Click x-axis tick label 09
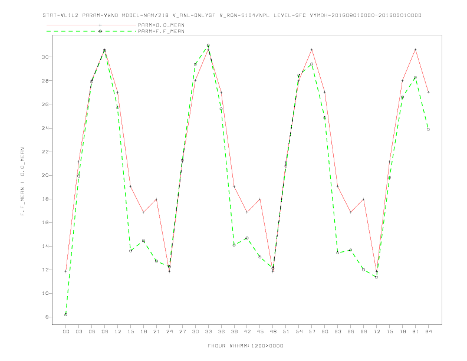Screen dimensions: 467x361 (104, 332)
